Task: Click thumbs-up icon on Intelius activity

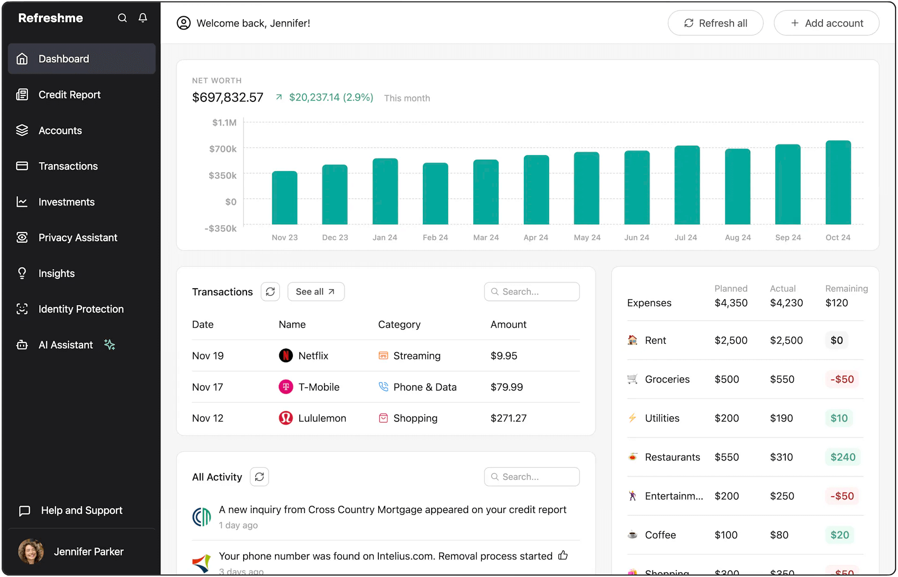Action: tap(563, 555)
